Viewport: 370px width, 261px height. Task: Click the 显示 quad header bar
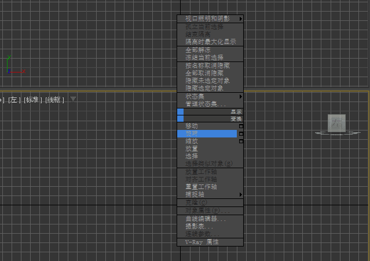click(210, 112)
